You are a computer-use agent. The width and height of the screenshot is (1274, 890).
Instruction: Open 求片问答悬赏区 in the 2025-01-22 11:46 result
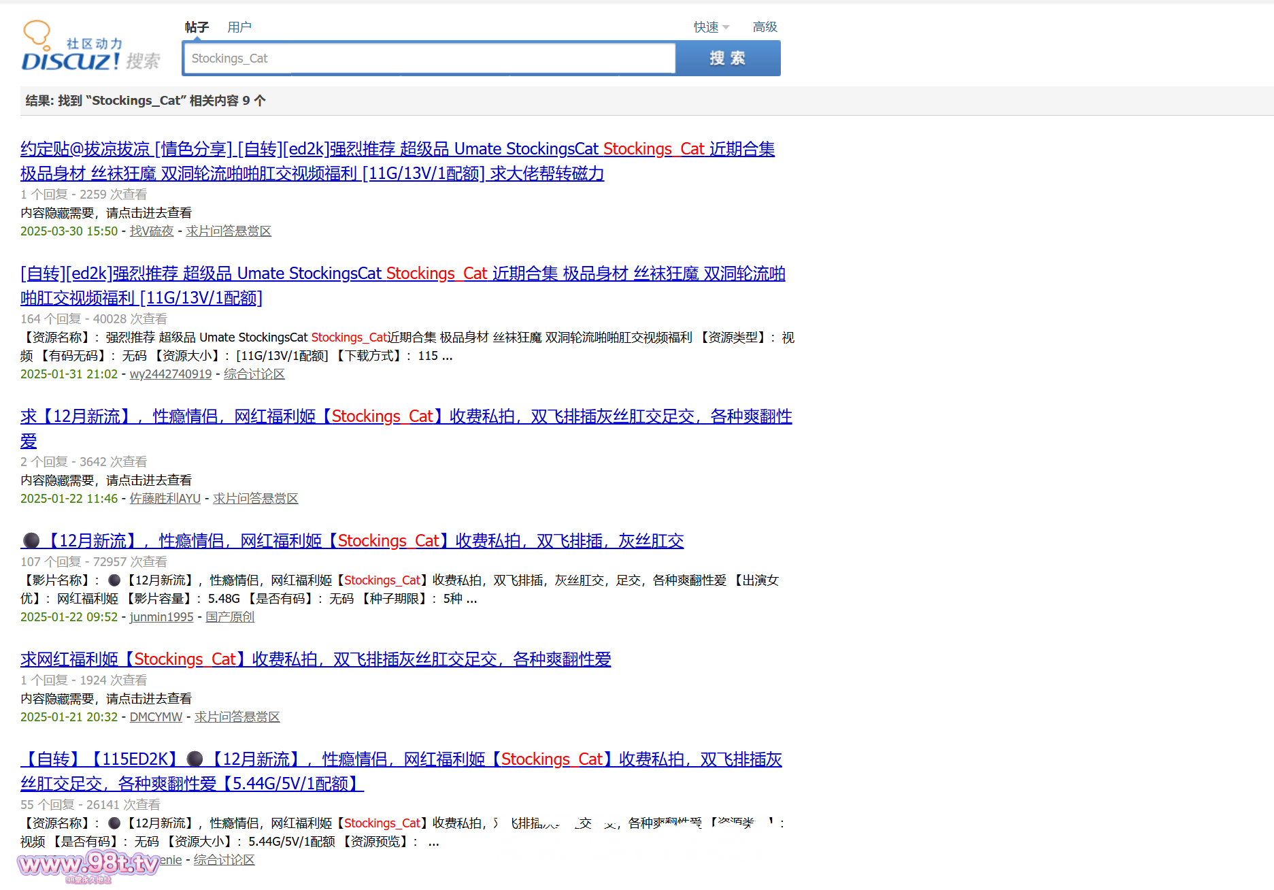tap(256, 499)
